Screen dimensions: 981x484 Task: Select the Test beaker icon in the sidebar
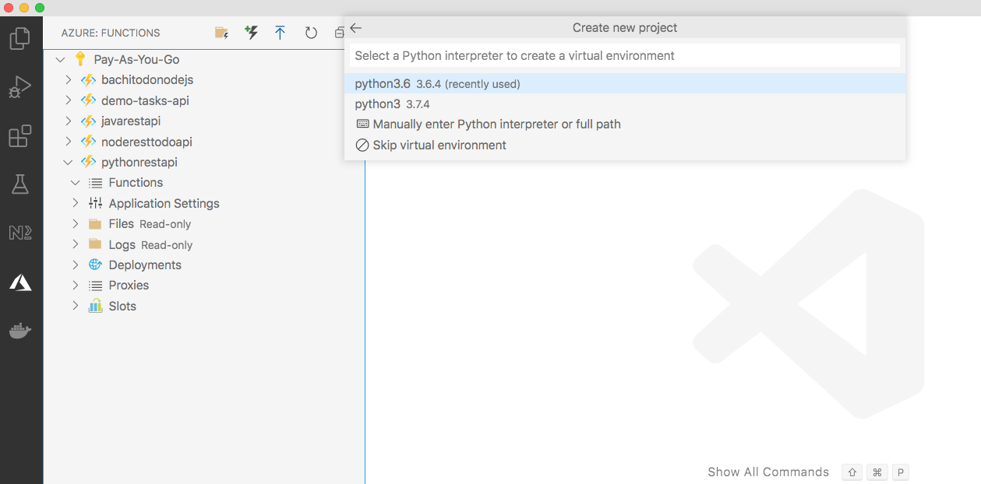pyautogui.click(x=21, y=184)
